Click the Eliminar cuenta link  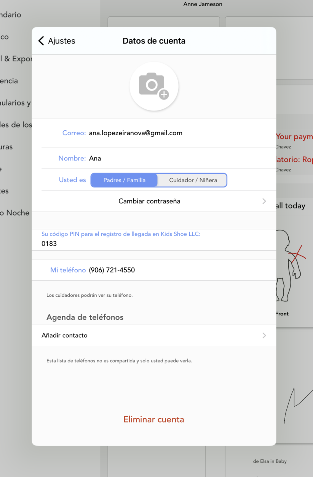(x=154, y=419)
